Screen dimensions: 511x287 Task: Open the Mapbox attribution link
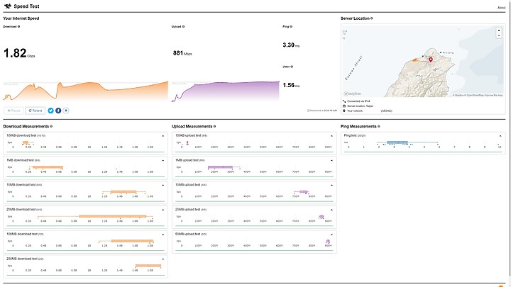[458, 96]
